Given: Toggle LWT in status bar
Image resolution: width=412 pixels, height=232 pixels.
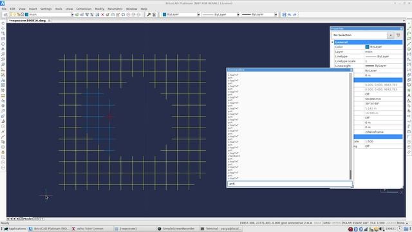Looking at the screenshot, I should click(x=366, y=223).
